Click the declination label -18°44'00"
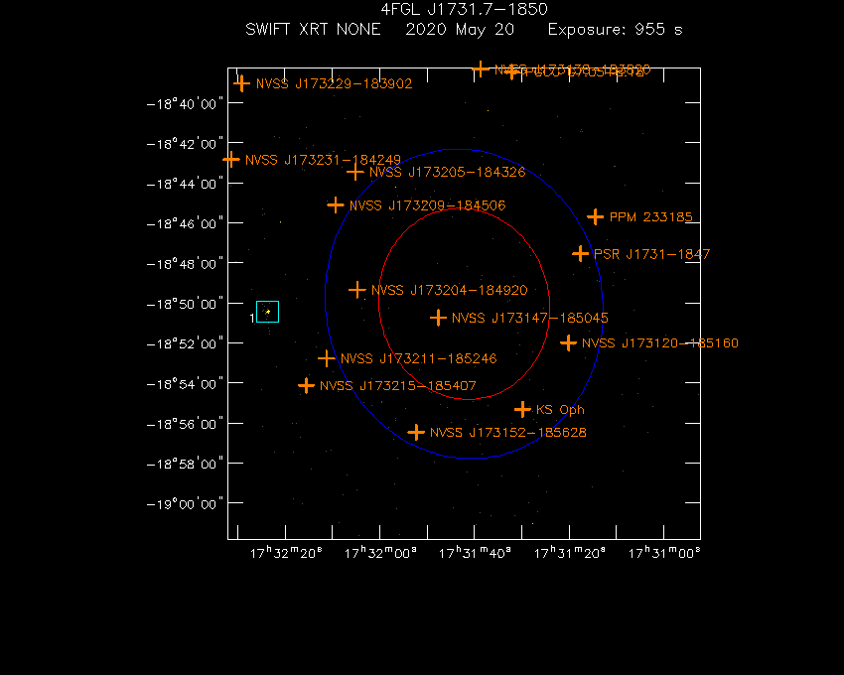This screenshot has height=675, width=844. [x=185, y=184]
